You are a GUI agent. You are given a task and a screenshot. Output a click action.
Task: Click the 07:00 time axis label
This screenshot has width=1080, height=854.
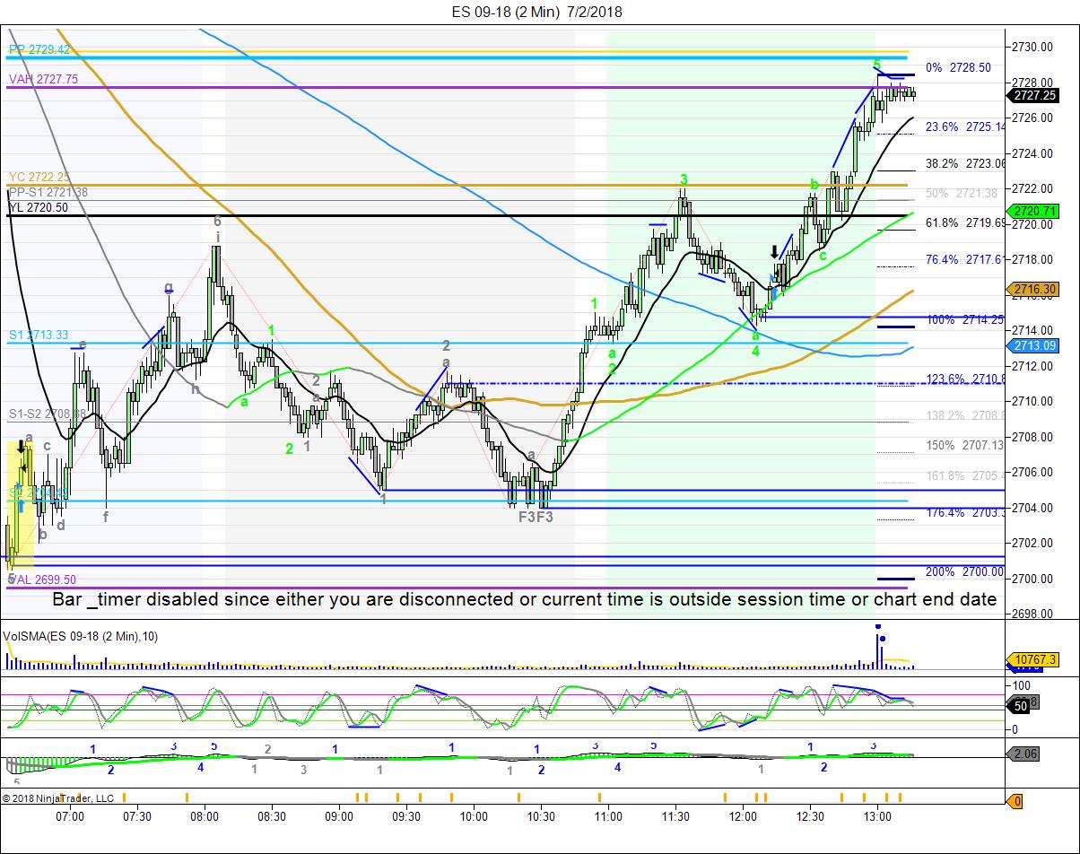(70, 816)
